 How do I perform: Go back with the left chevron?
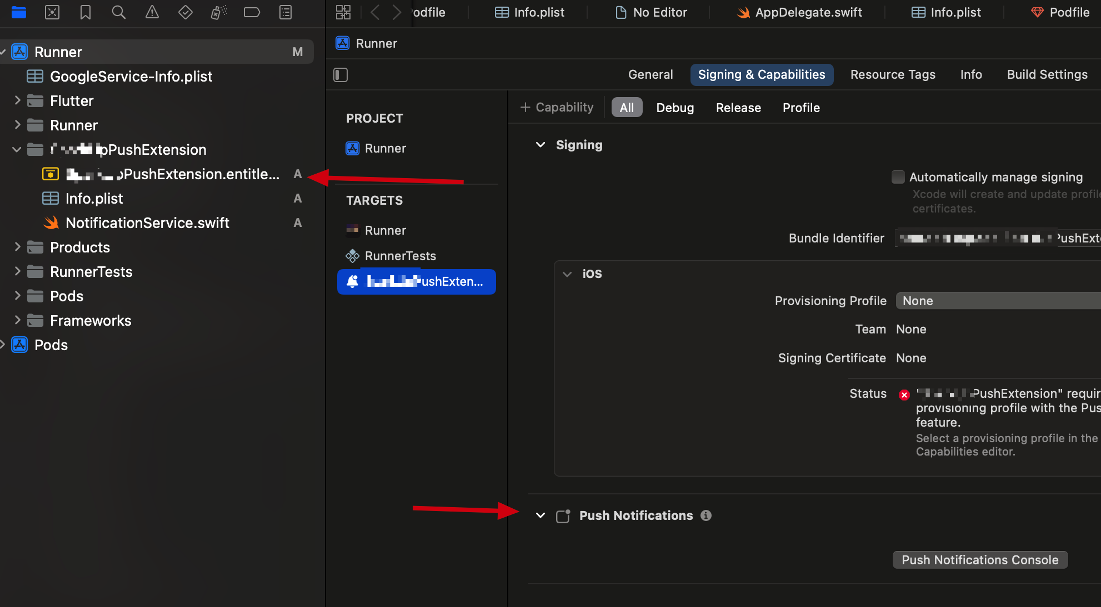[x=376, y=12]
